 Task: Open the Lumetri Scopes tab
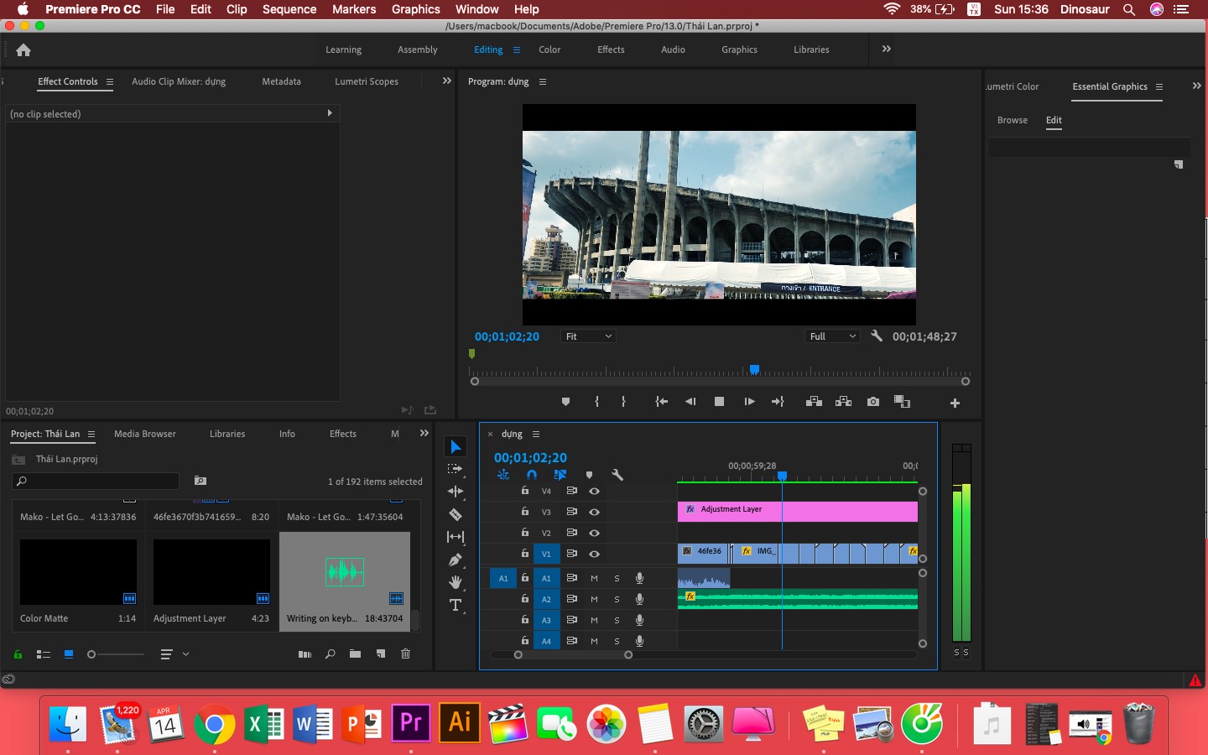[x=367, y=81]
